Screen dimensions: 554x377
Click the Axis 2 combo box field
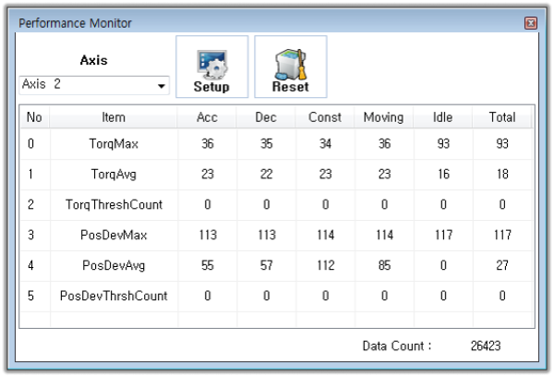(88, 85)
